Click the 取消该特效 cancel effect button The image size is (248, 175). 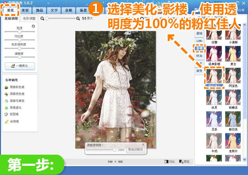136,149
